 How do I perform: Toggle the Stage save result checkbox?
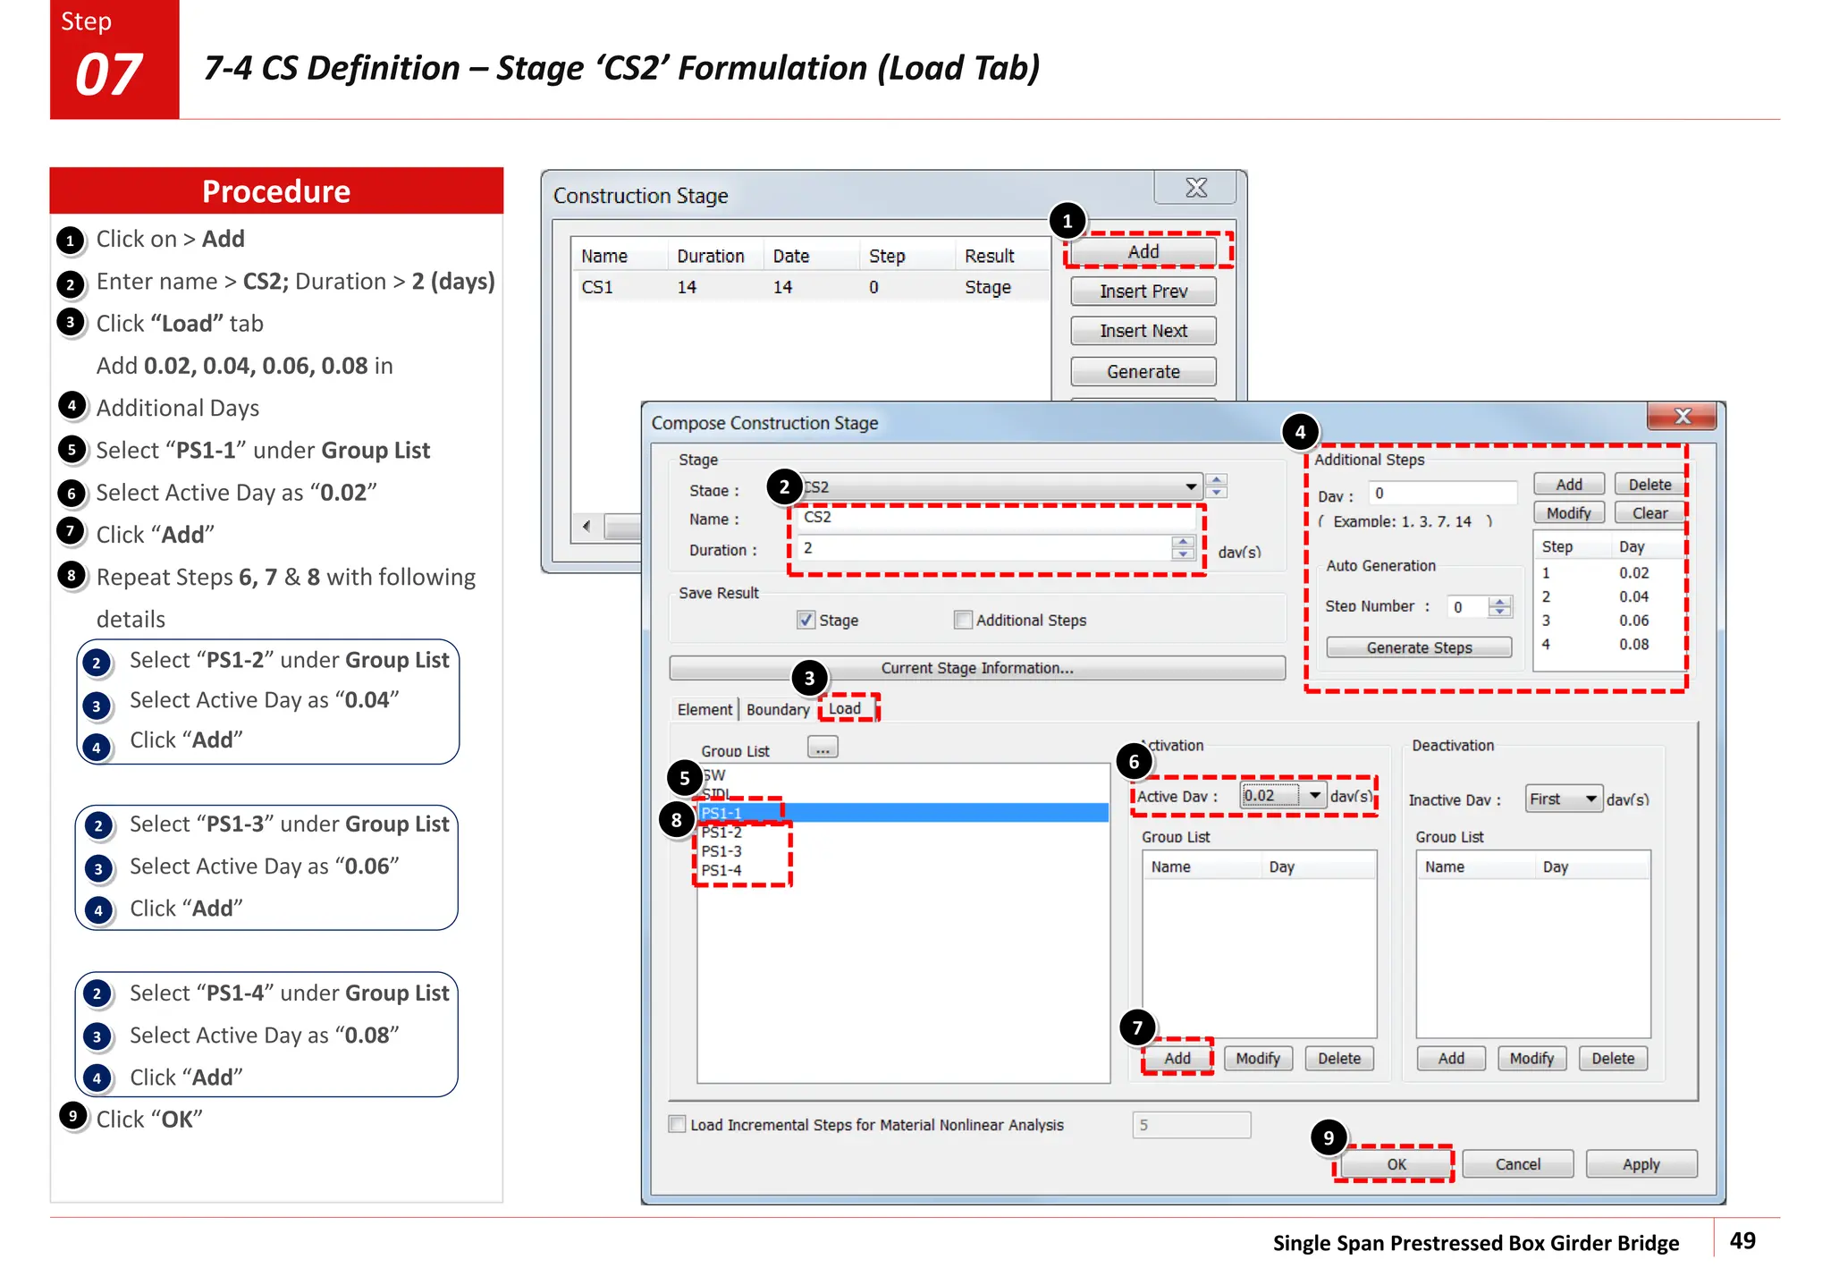[x=806, y=620]
